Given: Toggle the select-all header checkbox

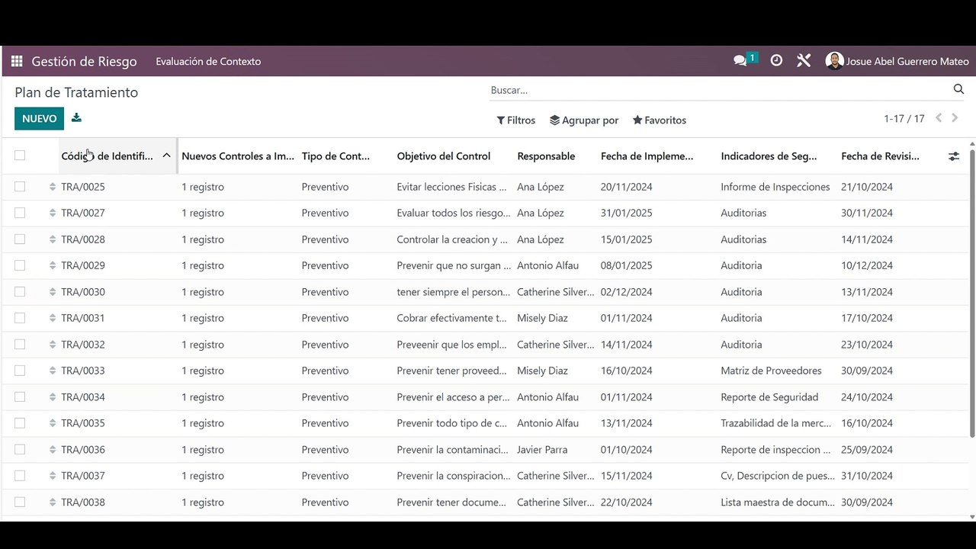Looking at the screenshot, I should [x=20, y=156].
